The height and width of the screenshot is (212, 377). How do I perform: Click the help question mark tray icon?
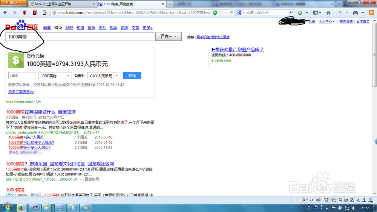pos(316,207)
